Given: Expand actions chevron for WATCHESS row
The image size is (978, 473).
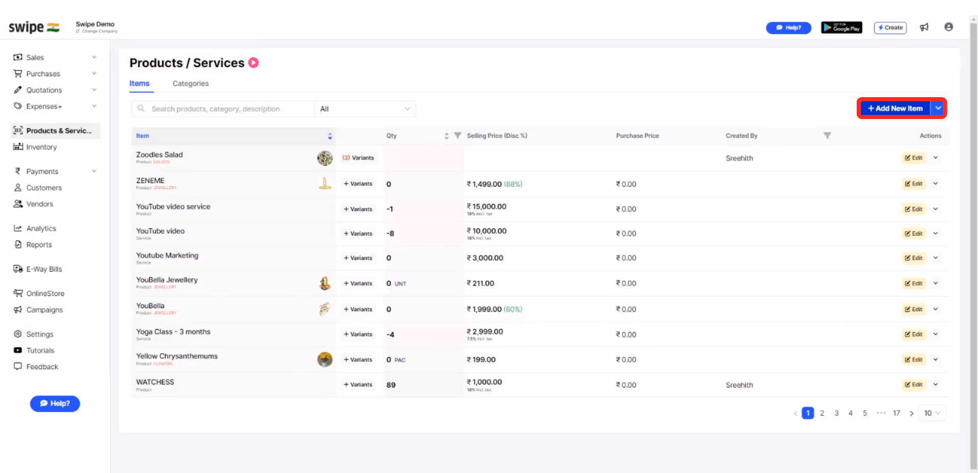Looking at the screenshot, I should 936,385.
